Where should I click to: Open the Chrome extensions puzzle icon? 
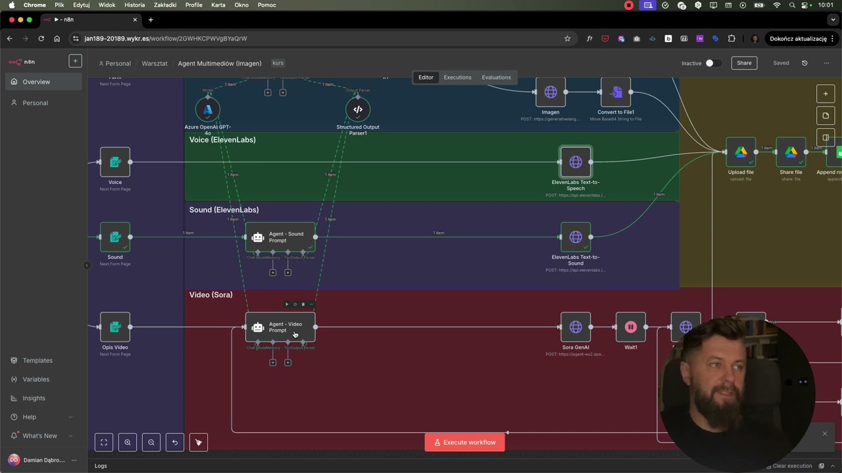(731, 39)
